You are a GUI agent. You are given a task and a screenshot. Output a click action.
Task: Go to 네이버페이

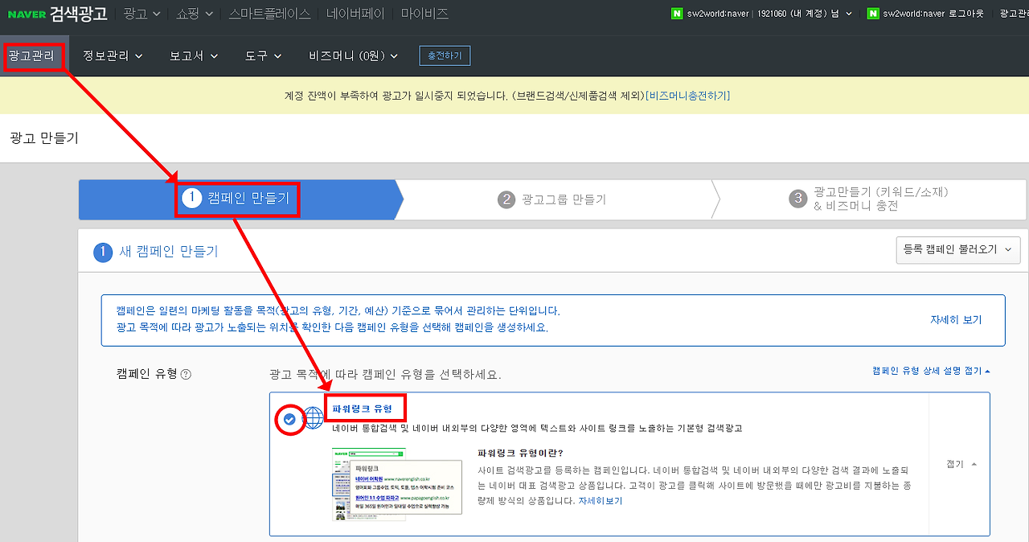(x=356, y=14)
